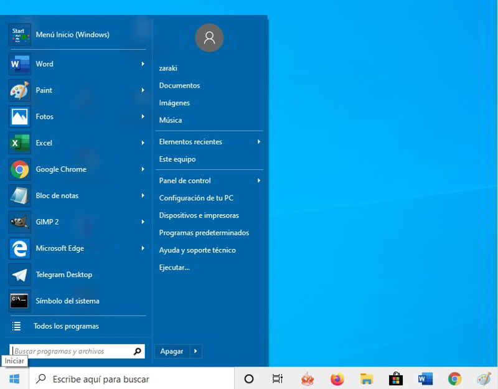Expand Elementos recientes submenu

point(258,142)
